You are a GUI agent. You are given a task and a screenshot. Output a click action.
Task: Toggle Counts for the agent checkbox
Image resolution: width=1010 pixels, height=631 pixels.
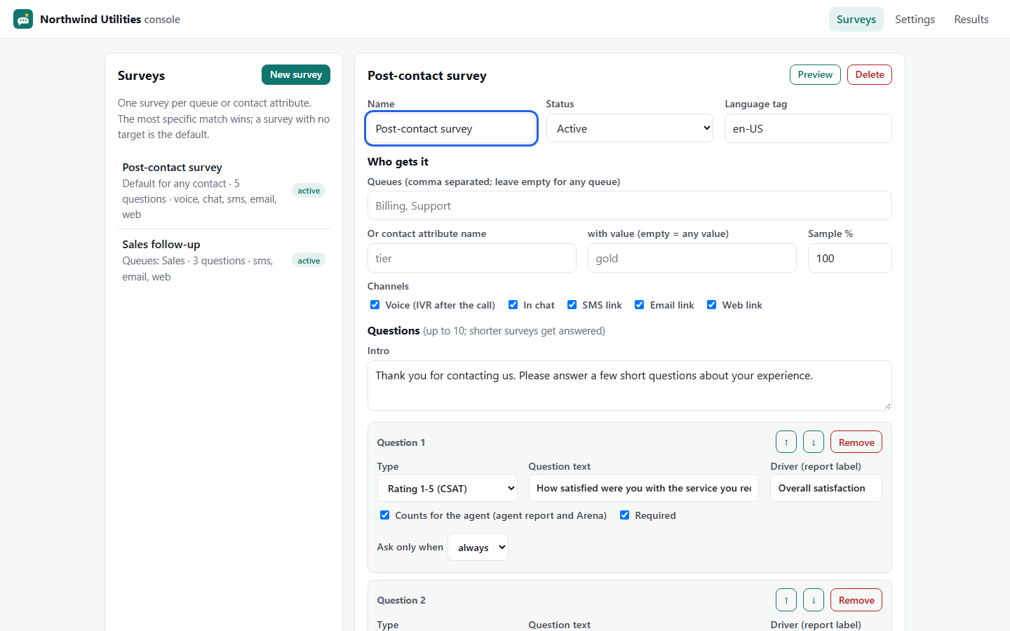(385, 515)
